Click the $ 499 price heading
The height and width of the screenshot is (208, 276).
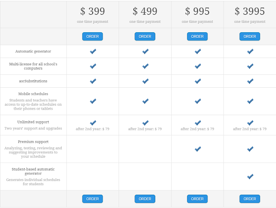click(x=145, y=11)
